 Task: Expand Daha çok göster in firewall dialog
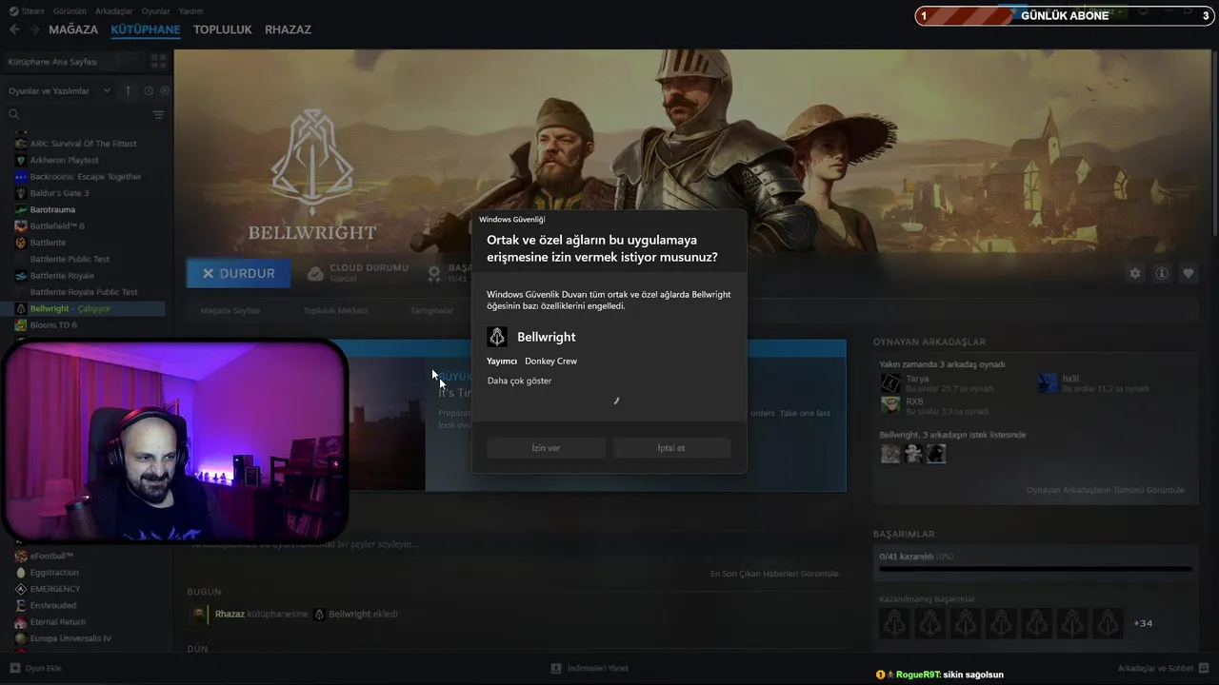(x=519, y=381)
